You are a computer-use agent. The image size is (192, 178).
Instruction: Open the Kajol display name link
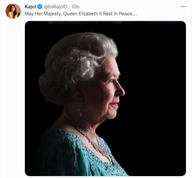[x=30, y=7]
